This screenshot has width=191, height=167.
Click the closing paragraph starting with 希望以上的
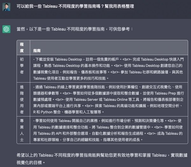[102, 159]
